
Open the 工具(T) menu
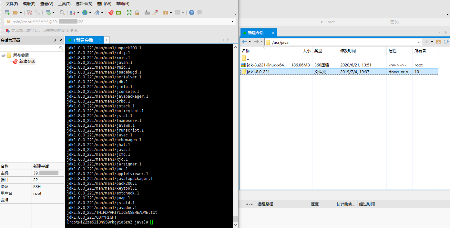pyautogui.click(x=64, y=4)
